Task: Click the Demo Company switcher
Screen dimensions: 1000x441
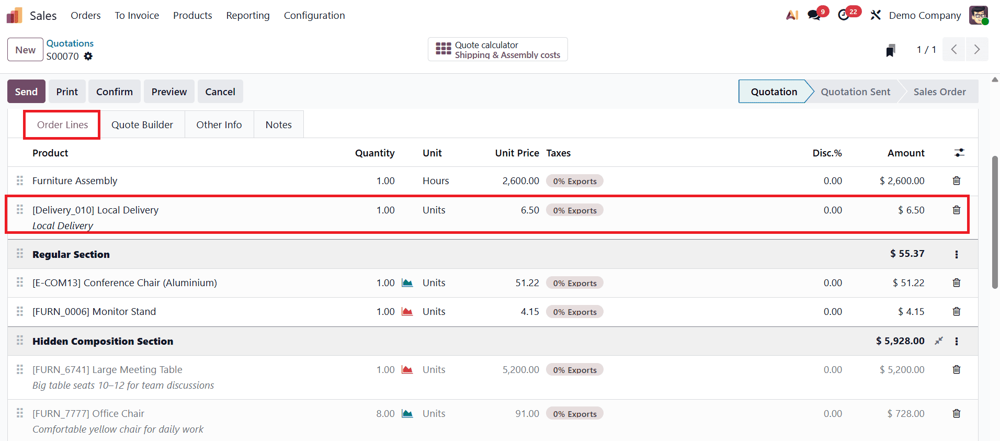Action: [925, 15]
